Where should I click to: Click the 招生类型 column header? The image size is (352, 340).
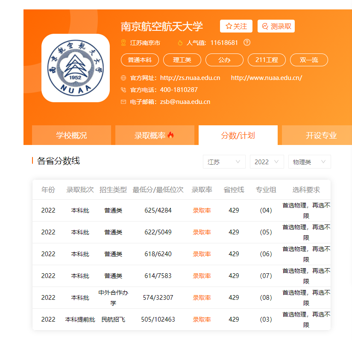pyautogui.click(x=113, y=190)
